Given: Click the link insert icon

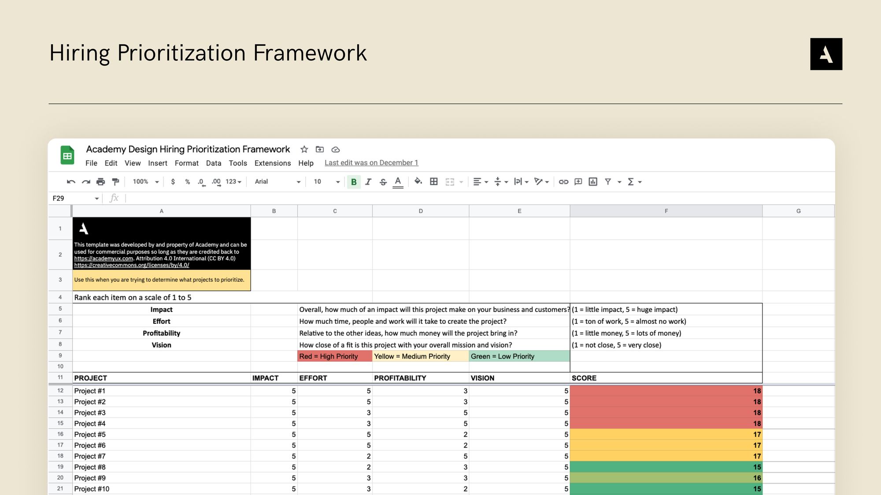Looking at the screenshot, I should 563,181.
